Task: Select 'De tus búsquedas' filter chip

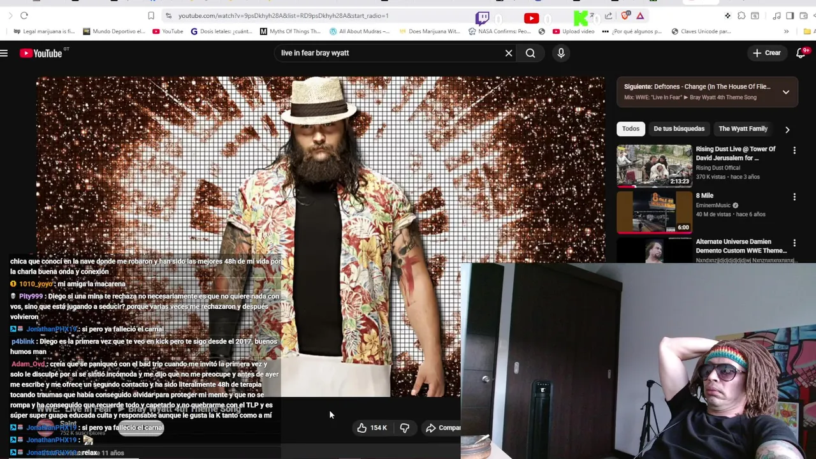Action: 679,129
